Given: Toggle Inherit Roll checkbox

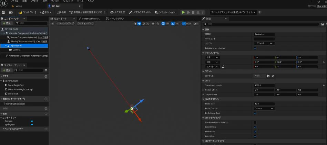Looking at the screenshot, I should pos(255,136).
